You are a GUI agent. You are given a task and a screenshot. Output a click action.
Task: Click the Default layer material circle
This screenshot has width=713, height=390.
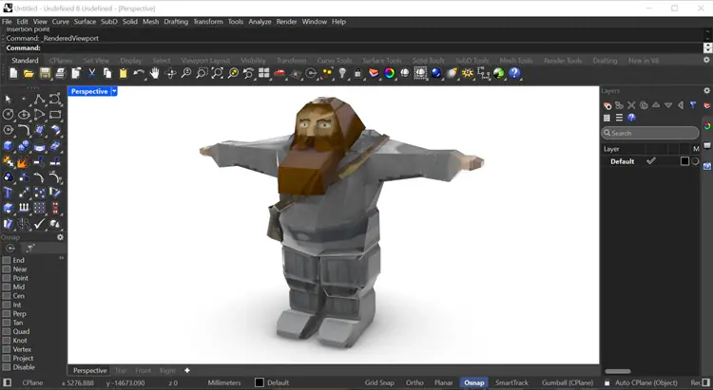pos(695,161)
